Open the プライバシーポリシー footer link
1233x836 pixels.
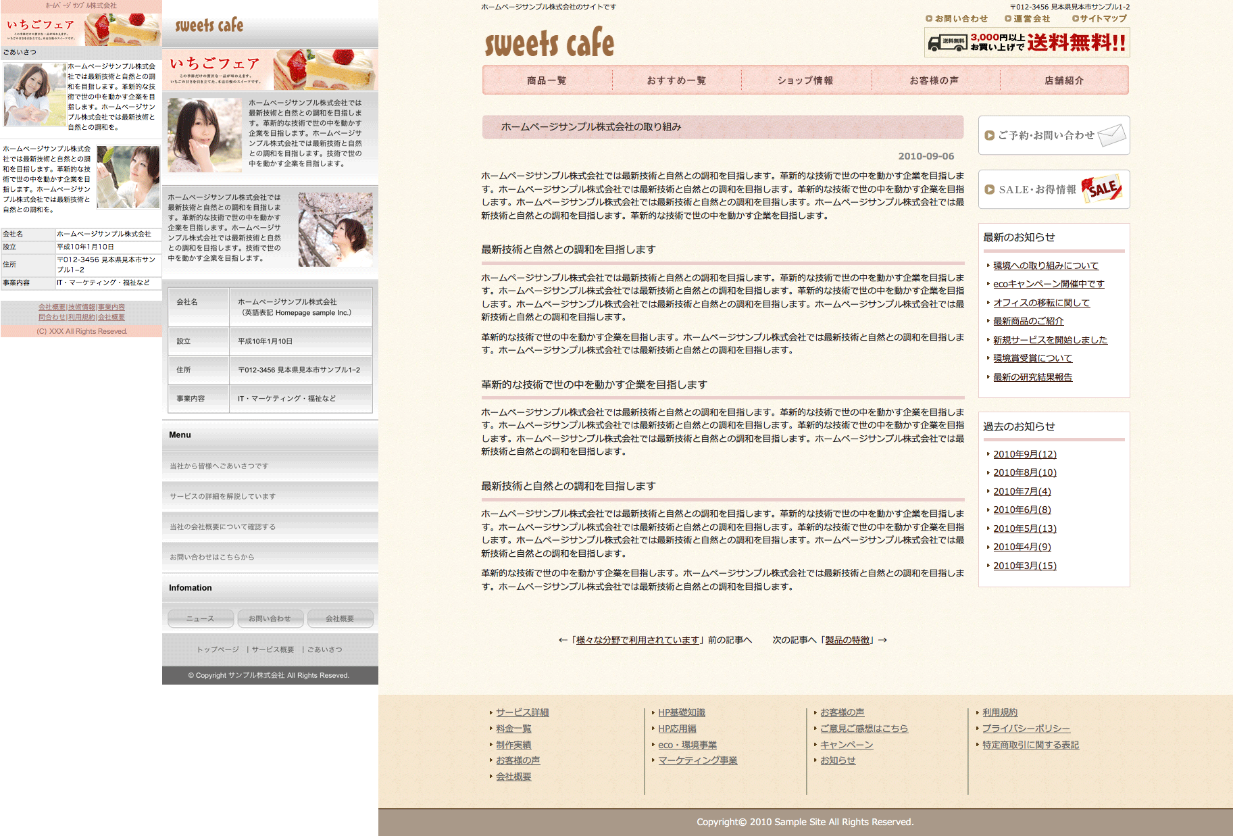tap(1026, 729)
